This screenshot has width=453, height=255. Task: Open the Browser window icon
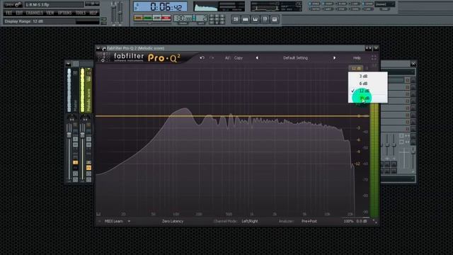[x=265, y=19]
